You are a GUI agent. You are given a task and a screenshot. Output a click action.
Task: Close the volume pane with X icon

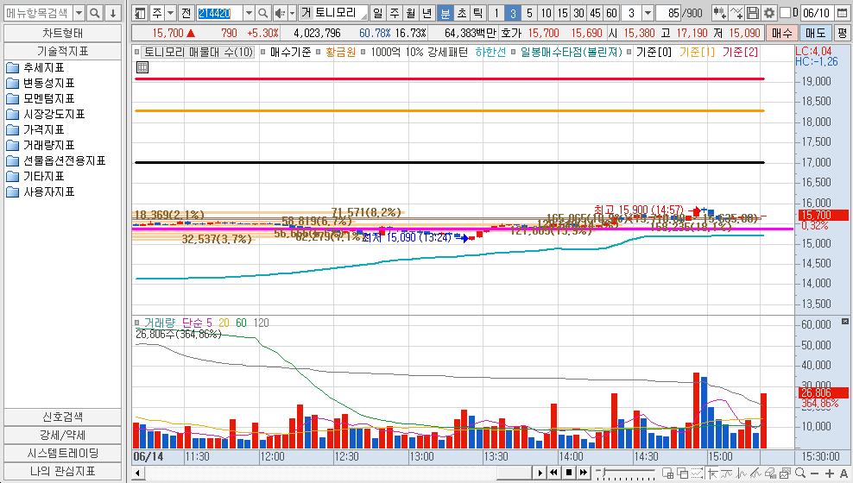coord(845,322)
